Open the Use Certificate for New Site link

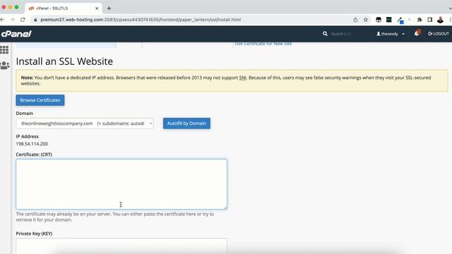point(263,44)
